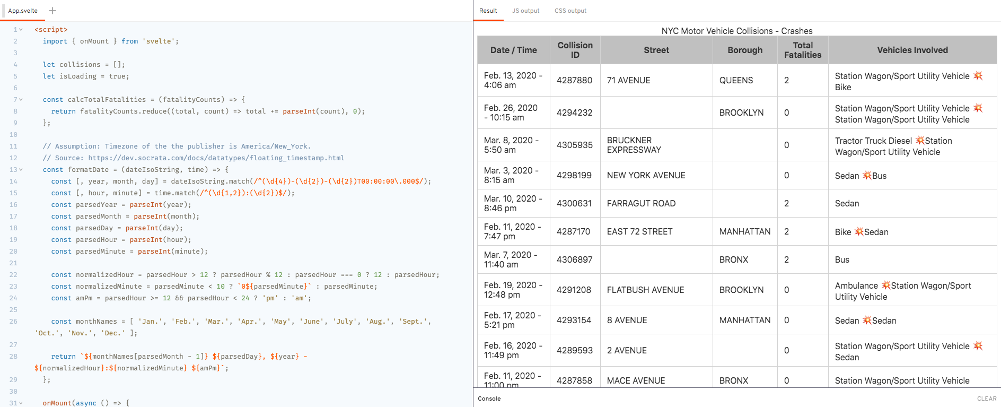Click the EAST 72 STREET cell
The width and height of the screenshot is (1001, 407).
(656, 231)
